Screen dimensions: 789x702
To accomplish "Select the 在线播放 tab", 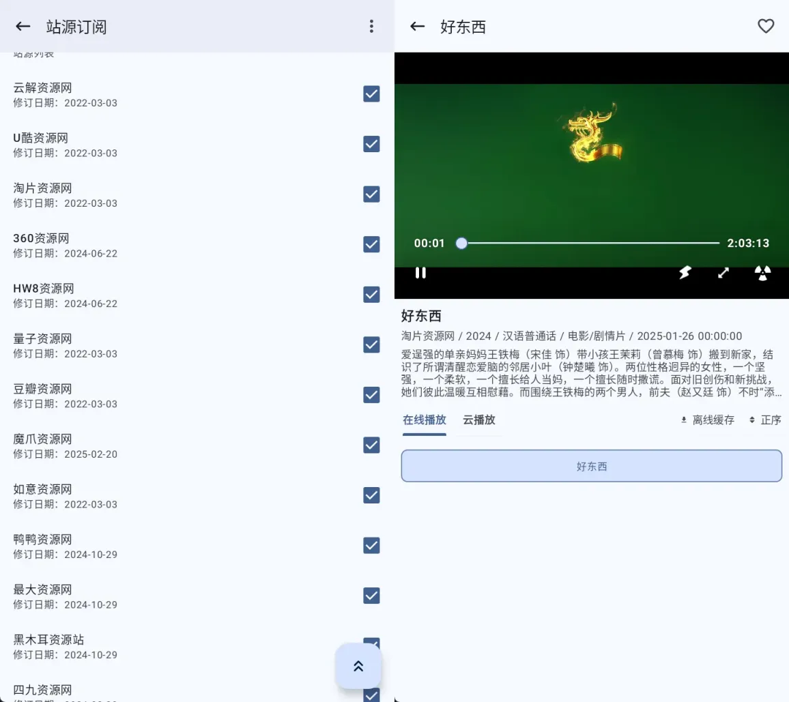I will pyautogui.click(x=424, y=420).
